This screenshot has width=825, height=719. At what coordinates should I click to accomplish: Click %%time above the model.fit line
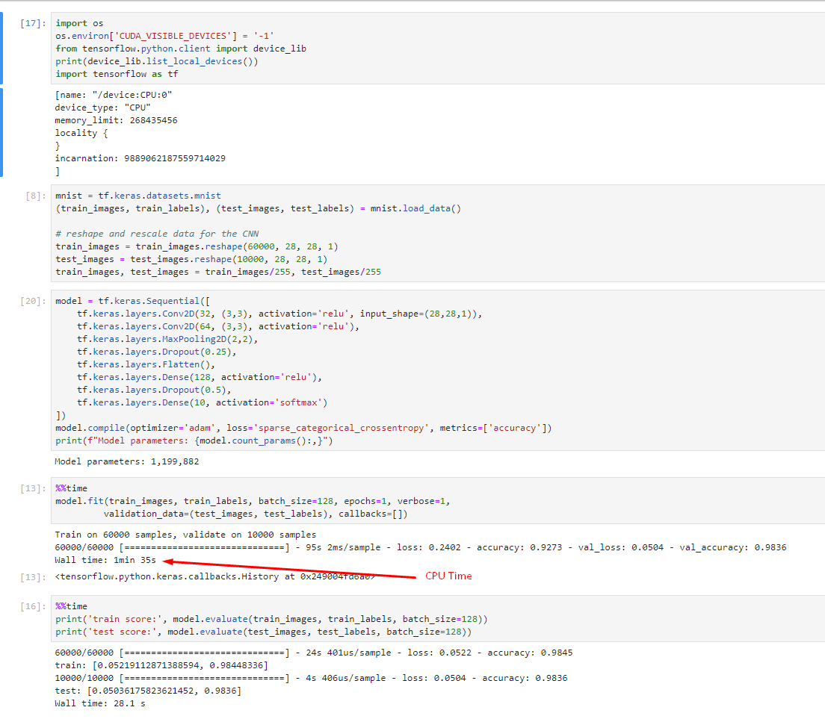pos(72,488)
